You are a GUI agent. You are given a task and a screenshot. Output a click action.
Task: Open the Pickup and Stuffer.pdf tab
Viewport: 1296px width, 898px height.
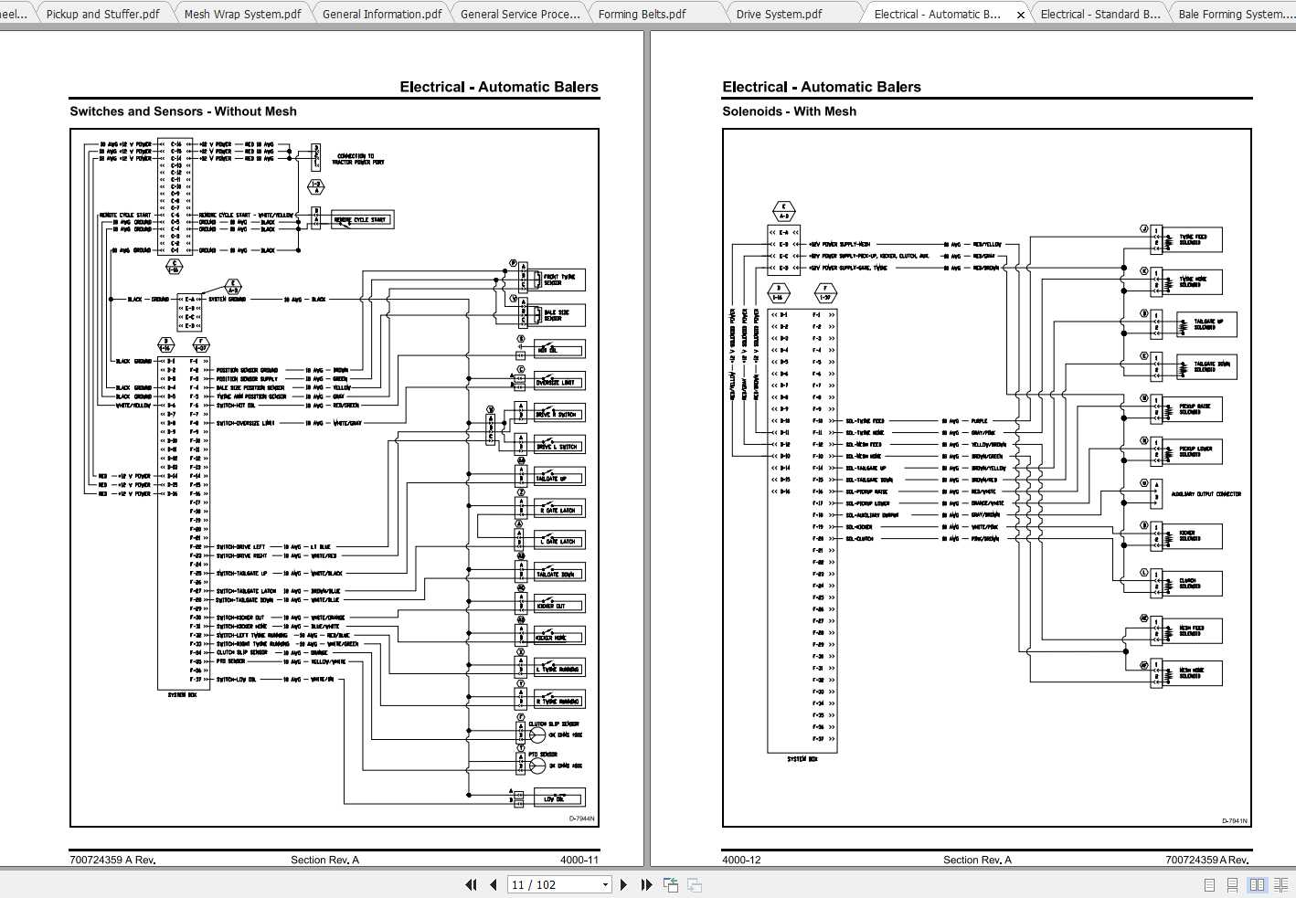point(102,14)
